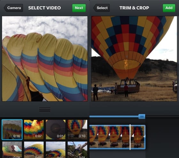The height and width of the screenshot is (158, 179).
Task: Tap the green Add button
Action: (x=169, y=8)
